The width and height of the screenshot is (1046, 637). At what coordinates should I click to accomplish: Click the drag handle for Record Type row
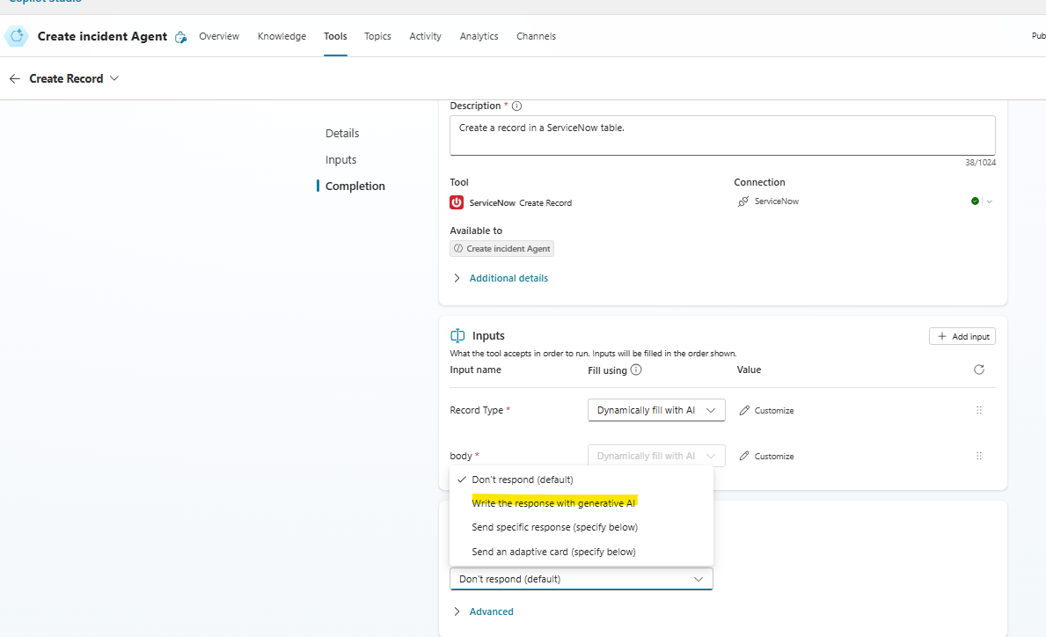(978, 410)
